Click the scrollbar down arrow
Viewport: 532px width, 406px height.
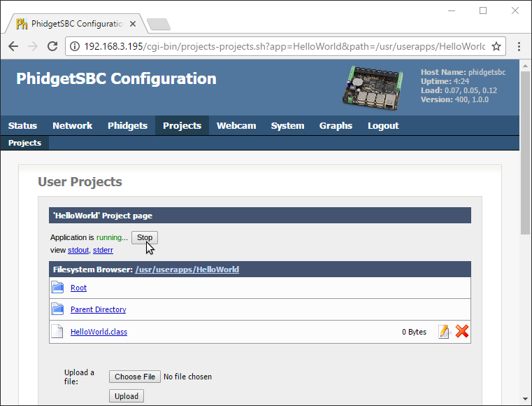(525, 399)
